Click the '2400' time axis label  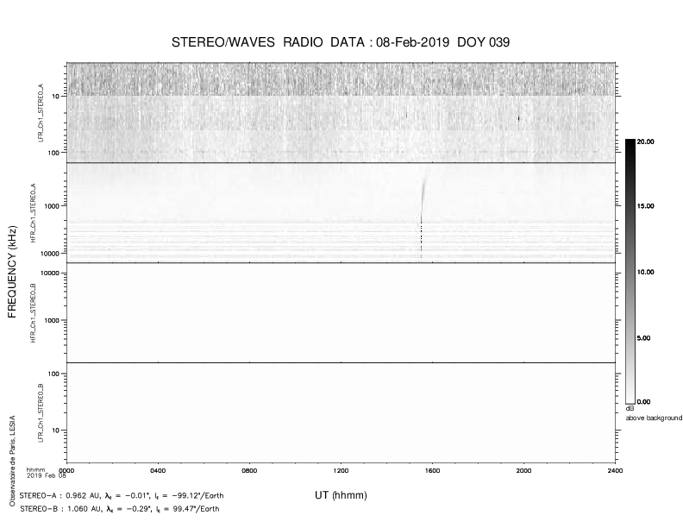tap(616, 470)
